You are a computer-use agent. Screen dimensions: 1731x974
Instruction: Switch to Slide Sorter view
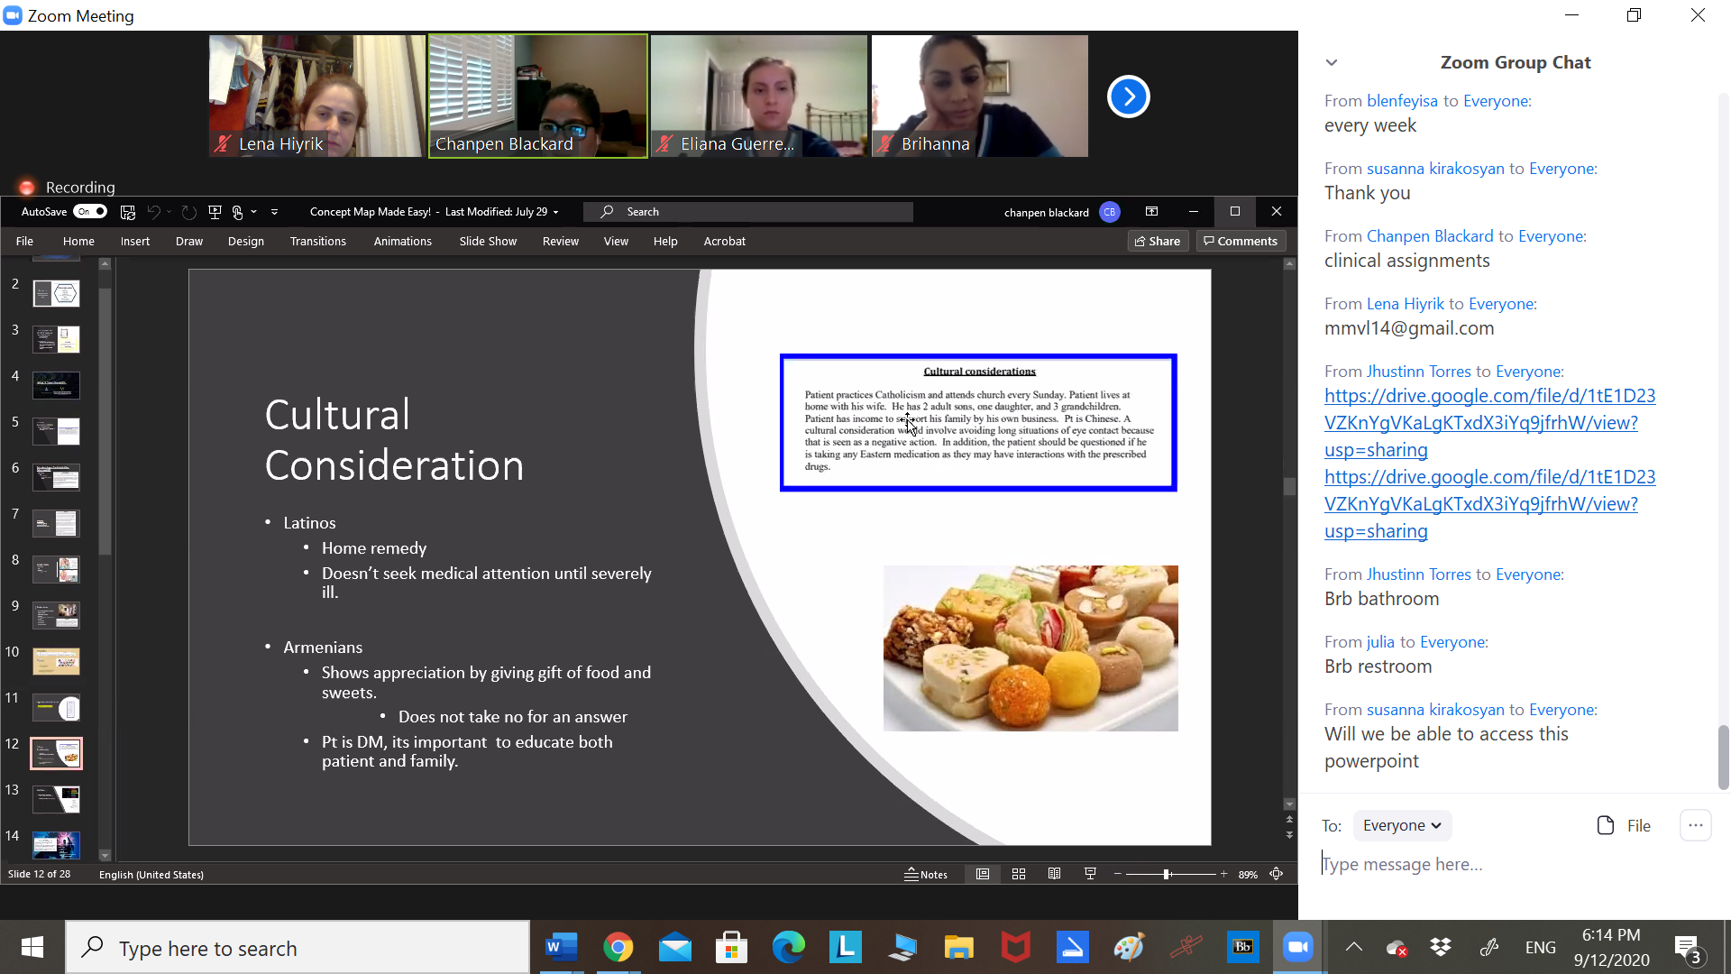tap(1019, 874)
